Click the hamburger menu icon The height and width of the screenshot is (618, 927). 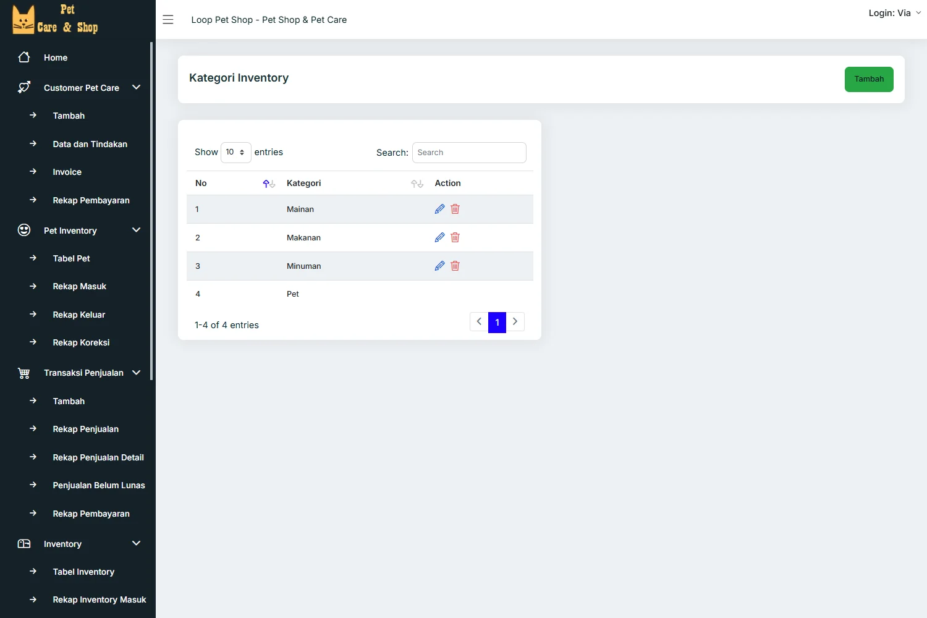(168, 20)
